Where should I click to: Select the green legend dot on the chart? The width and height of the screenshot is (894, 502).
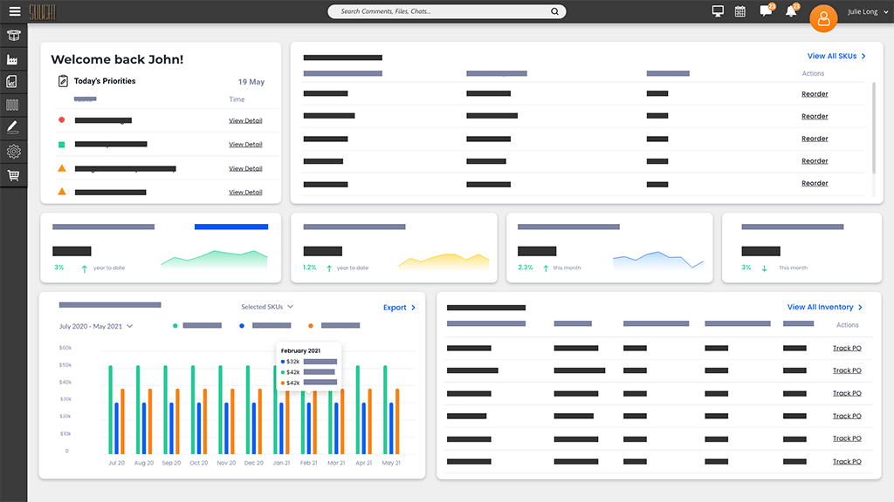[x=175, y=325]
